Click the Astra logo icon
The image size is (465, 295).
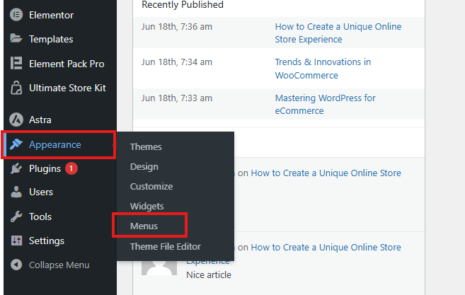16,120
